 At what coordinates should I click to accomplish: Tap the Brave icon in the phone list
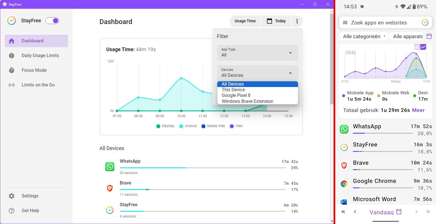344,166
